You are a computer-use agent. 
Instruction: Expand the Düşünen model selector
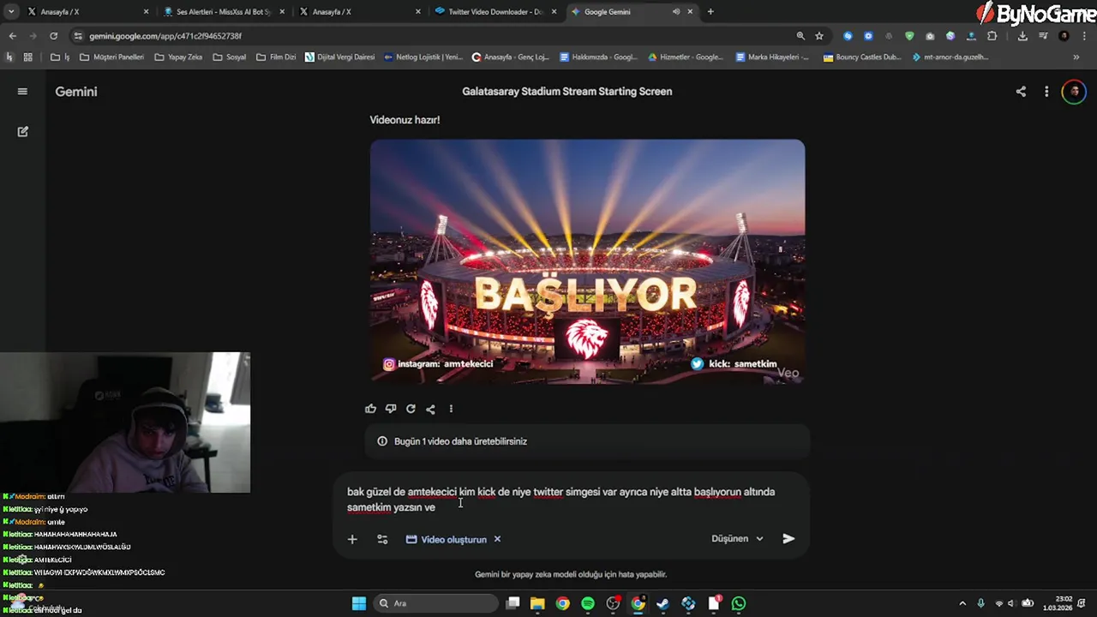pos(737,539)
